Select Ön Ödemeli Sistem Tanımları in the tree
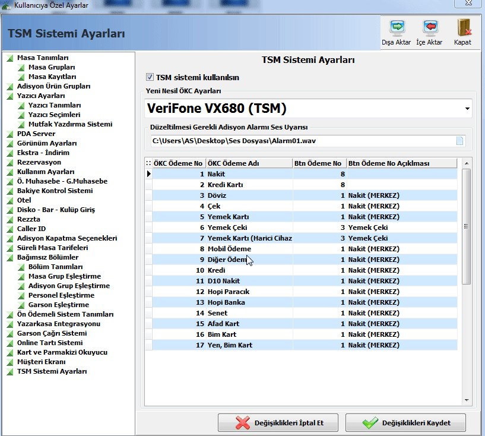The image size is (485, 436). coord(65,314)
